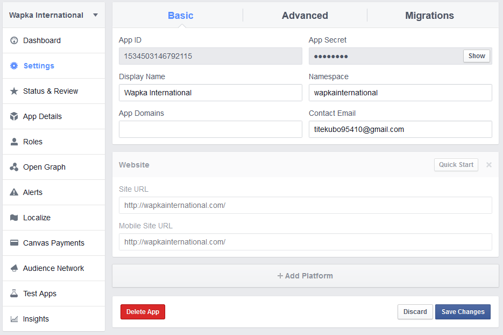Save changes to app settings
The image size is (503, 335).
(x=463, y=312)
